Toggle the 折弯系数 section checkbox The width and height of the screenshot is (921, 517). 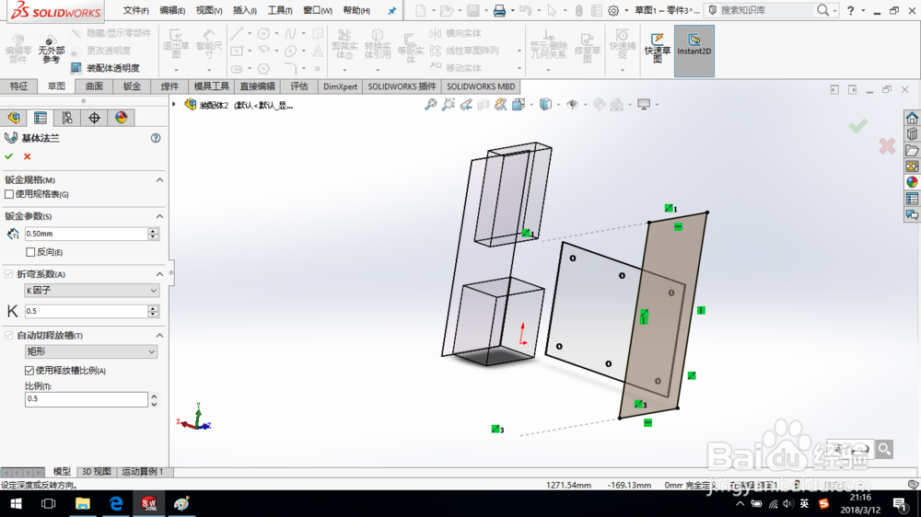pos(9,274)
